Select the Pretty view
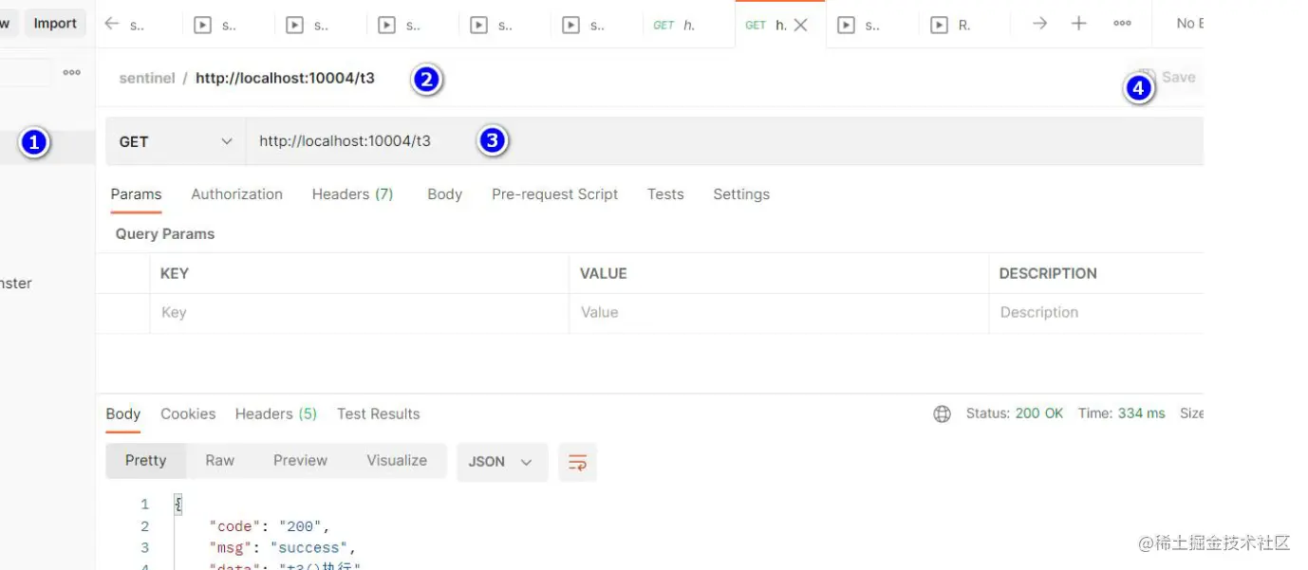1308x570 pixels. pyautogui.click(x=145, y=461)
